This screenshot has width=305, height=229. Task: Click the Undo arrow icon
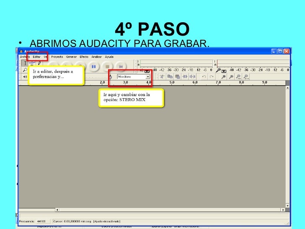pyautogui.click(x=204, y=77)
